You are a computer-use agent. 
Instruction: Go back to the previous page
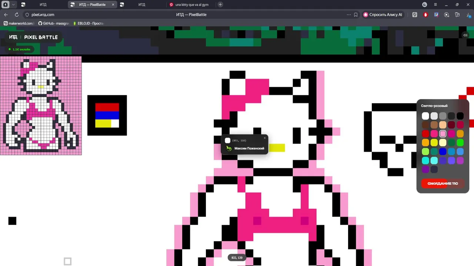(x=6, y=15)
